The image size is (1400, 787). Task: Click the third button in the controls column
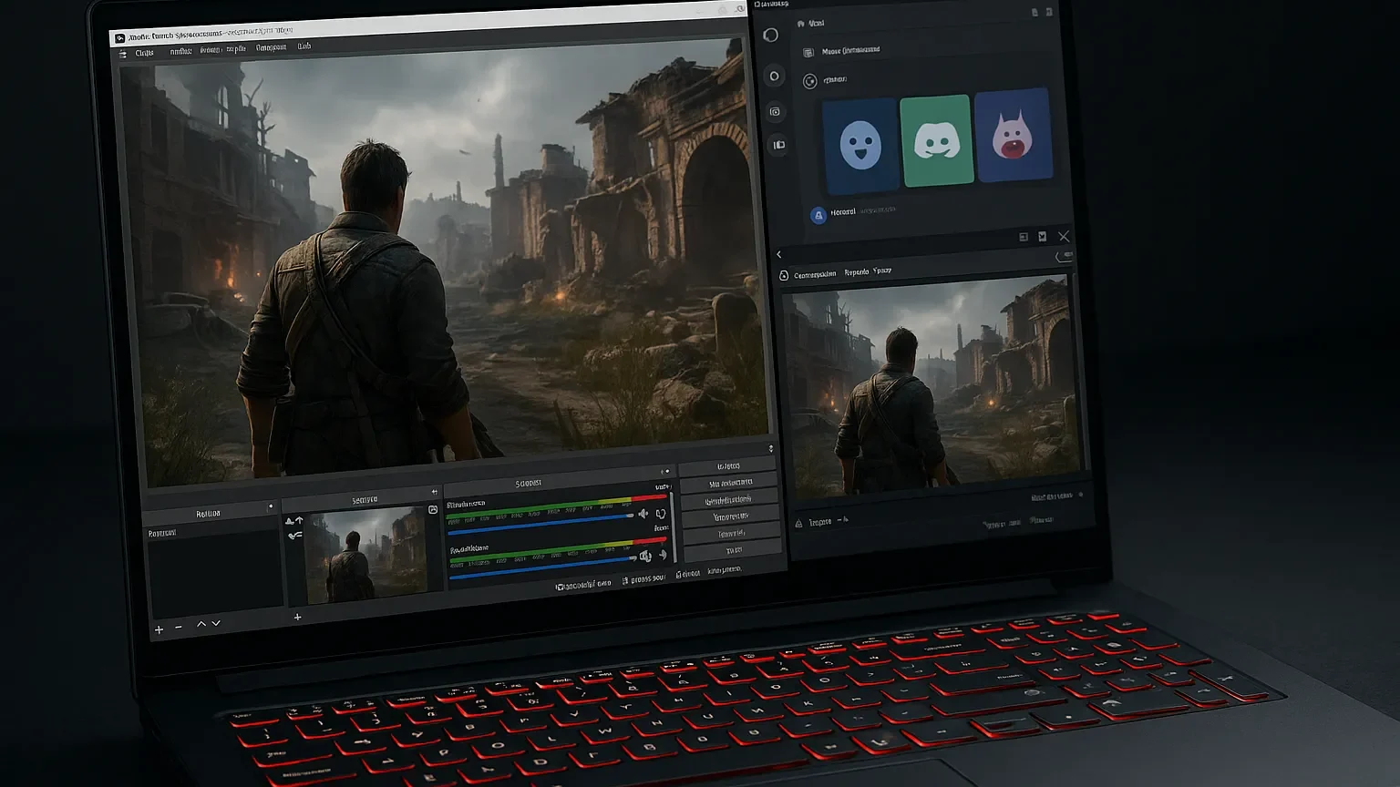(729, 499)
